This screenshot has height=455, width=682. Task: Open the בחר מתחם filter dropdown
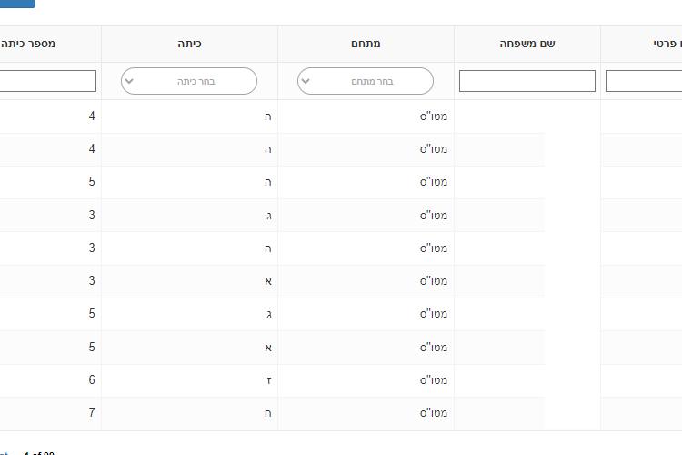(x=366, y=81)
